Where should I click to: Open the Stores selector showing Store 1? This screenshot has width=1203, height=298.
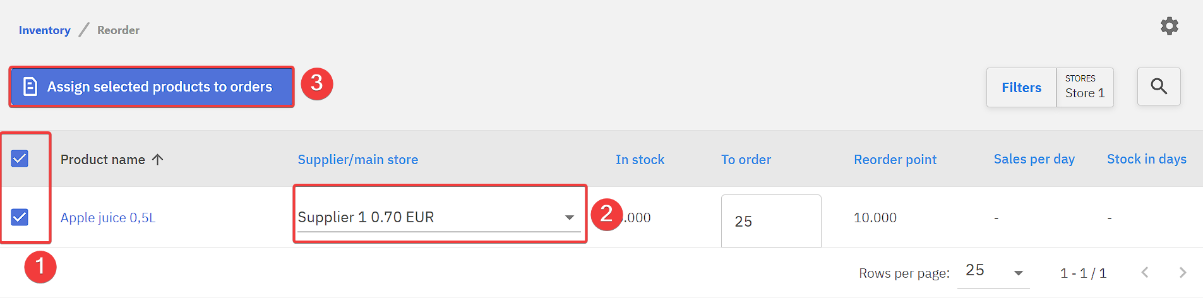click(1084, 87)
